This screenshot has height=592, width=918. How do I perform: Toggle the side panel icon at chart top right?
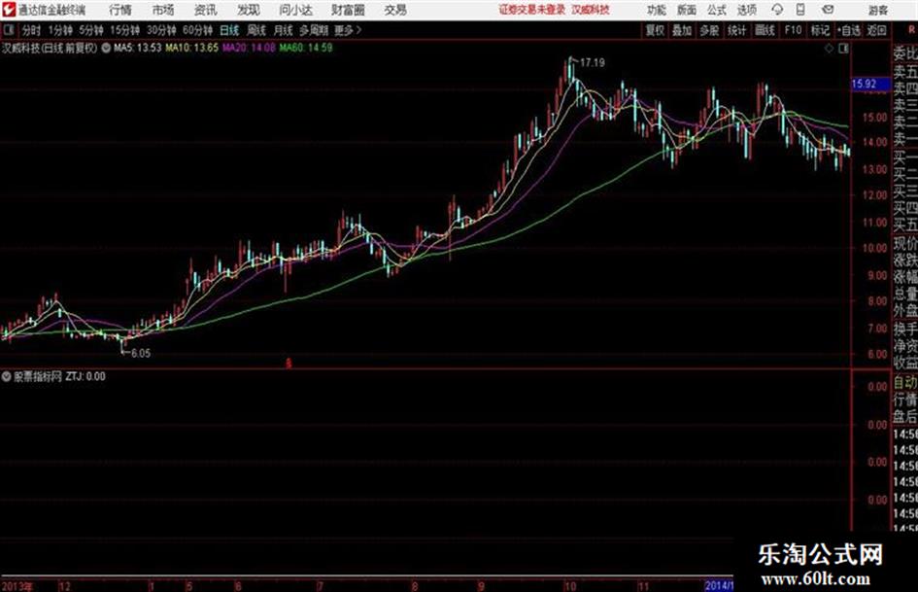click(x=843, y=49)
